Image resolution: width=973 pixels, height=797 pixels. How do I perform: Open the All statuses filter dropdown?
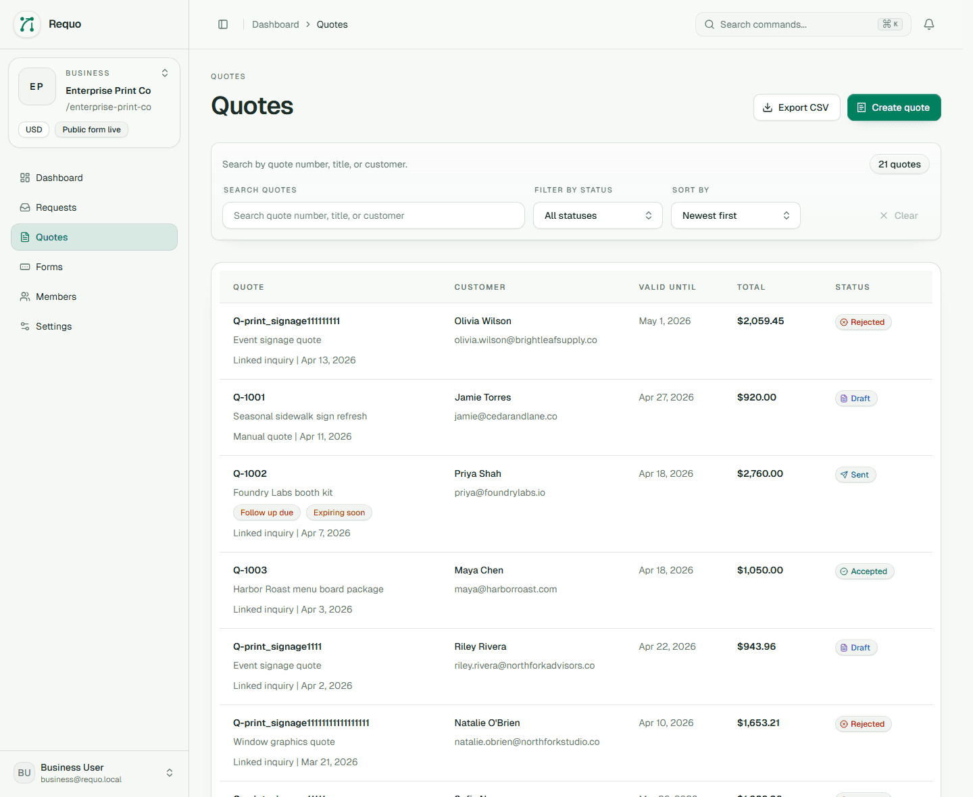coord(597,215)
